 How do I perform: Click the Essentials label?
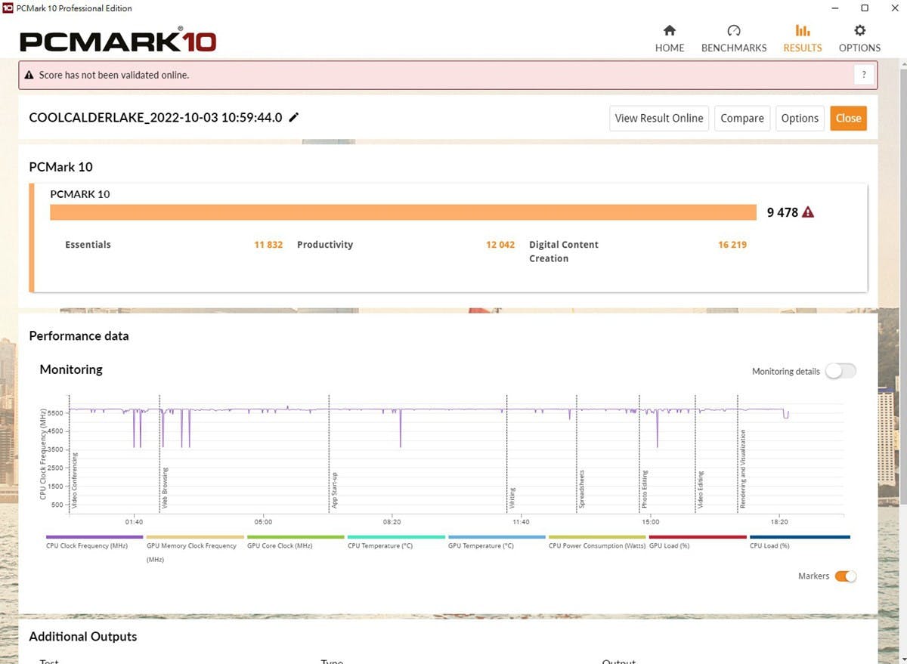88,245
